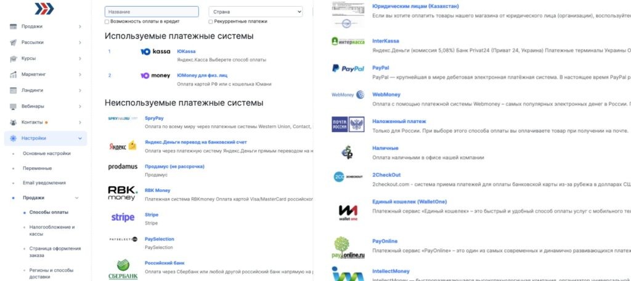Open Email уведомления menu item
The height and width of the screenshot is (281, 631).
click(x=44, y=183)
